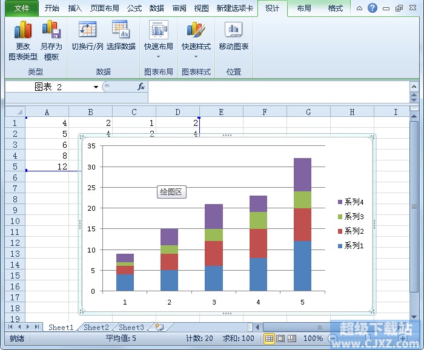Select the 系列2 legend entry
Screen dimensions: 424x350
click(x=351, y=231)
